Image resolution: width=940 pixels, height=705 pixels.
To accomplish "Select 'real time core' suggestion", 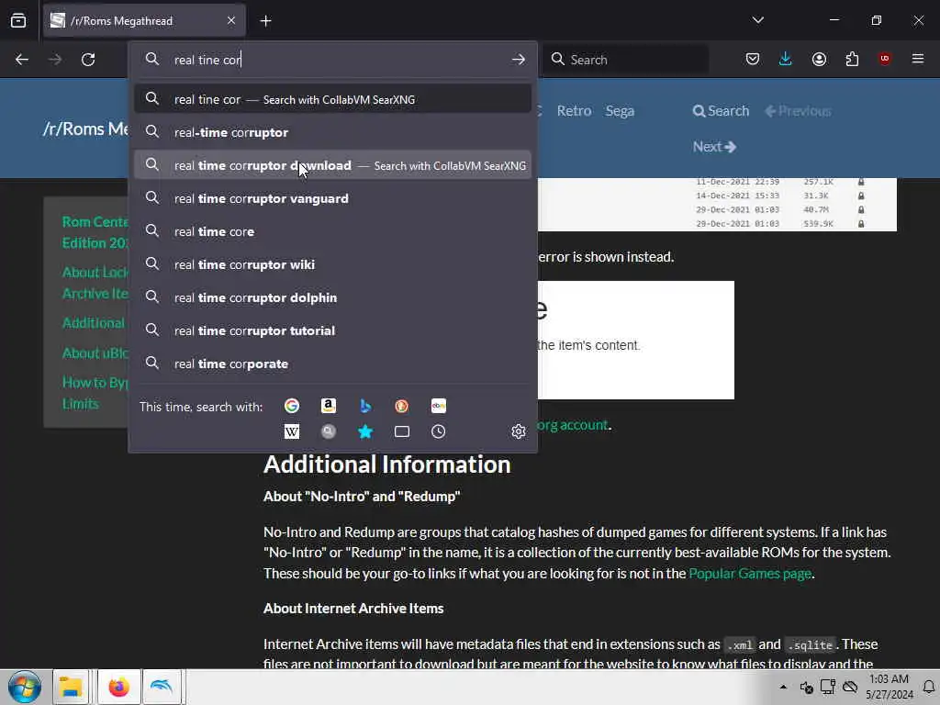I will (332, 230).
